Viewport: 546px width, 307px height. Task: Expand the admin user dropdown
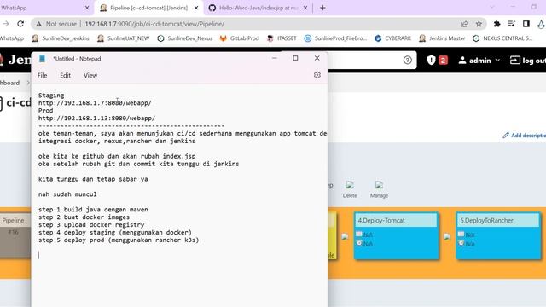tap(479, 61)
